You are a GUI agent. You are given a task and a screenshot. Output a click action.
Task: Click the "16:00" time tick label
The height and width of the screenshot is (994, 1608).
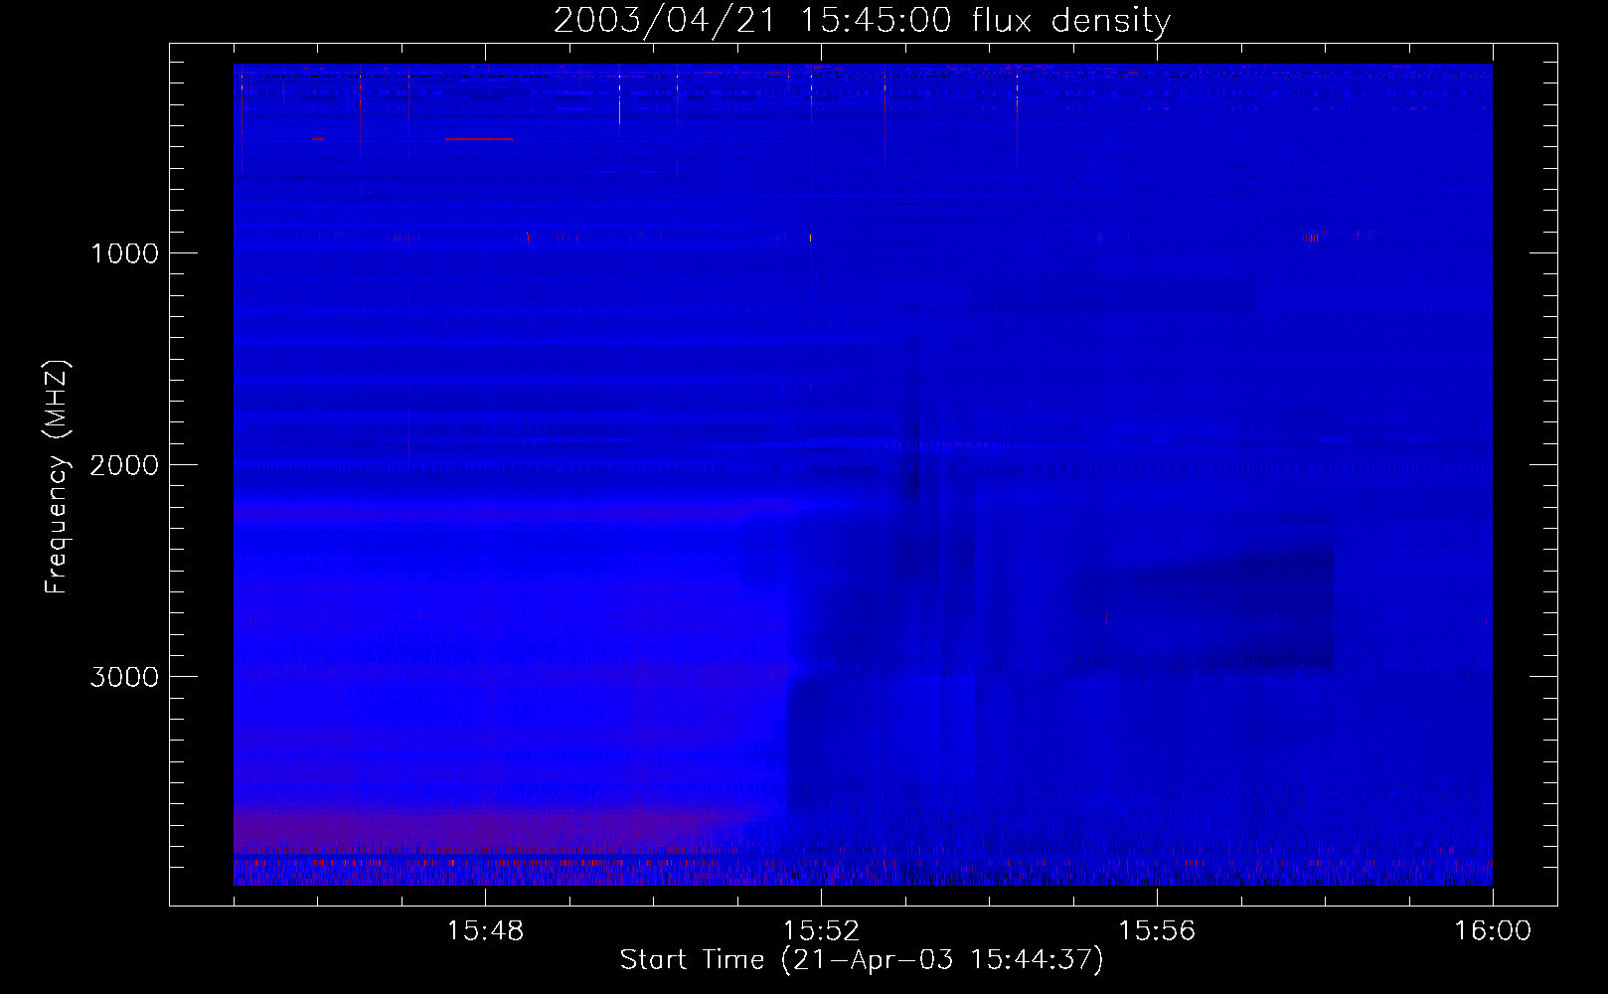pos(1493,931)
